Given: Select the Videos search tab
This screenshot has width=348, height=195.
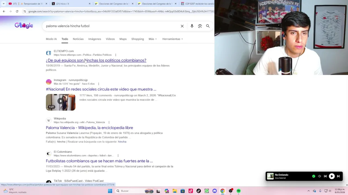Looking at the screenshot, I should pyautogui.click(x=110, y=39).
